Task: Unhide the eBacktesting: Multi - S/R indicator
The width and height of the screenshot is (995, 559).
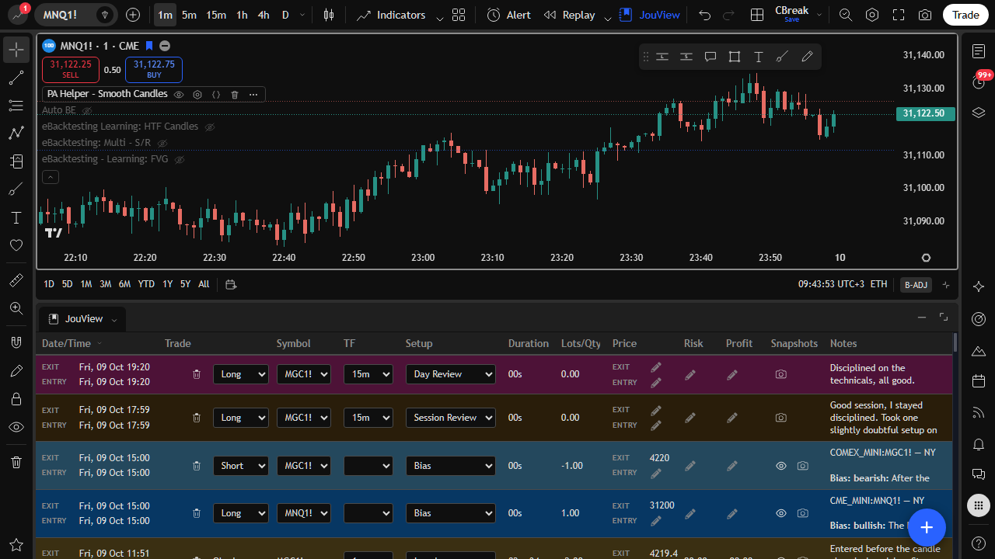Action: [x=162, y=143]
